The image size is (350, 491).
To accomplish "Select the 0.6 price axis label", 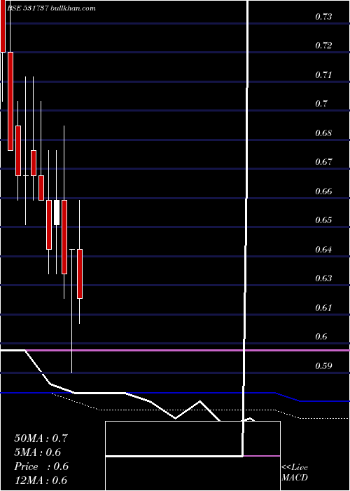I will 321,336.
